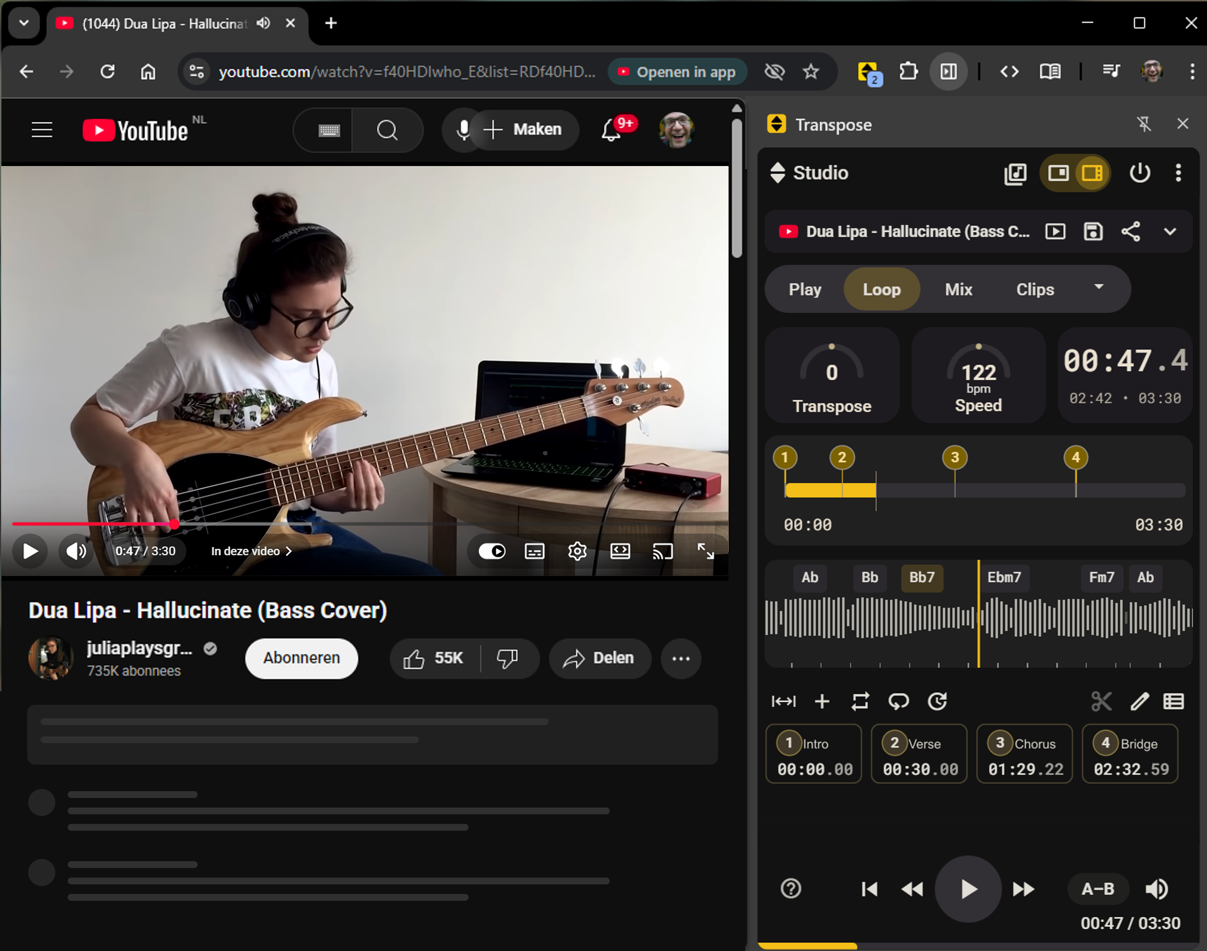Expand the track details chevron in Transpose

pos(1170,232)
